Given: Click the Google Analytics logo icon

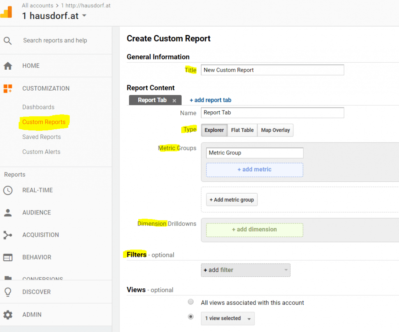Looking at the screenshot, I should [x=7, y=13].
